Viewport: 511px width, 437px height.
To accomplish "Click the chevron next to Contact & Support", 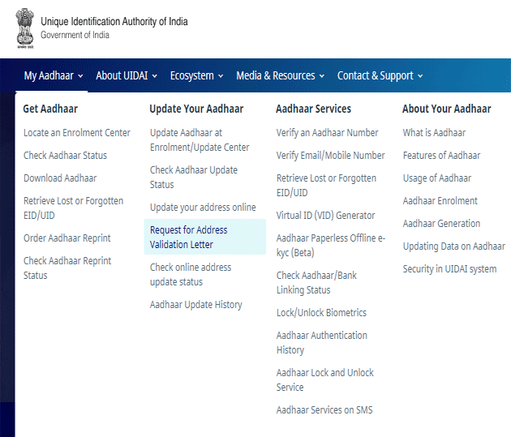I will pyautogui.click(x=420, y=76).
